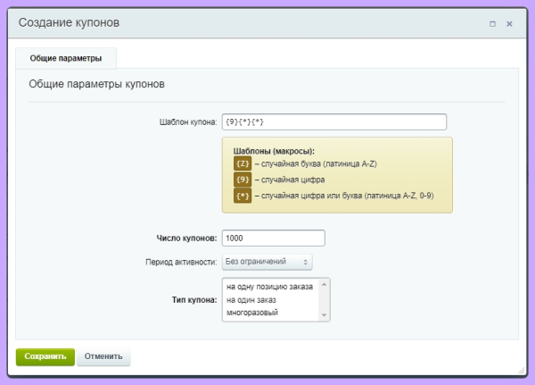Screen dimensions: 535x385
Task: Select 'на одну позицию заказа' coupon type
Action: tap(268, 287)
